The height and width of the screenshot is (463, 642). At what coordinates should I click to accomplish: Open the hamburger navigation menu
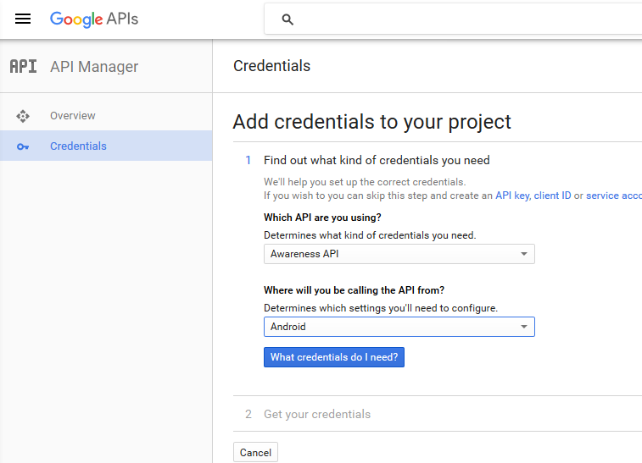[23, 19]
